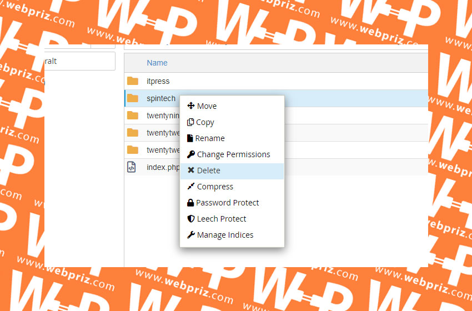The image size is (472, 311).
Task: Click the Rename document icon
Action: click(190, 138)
